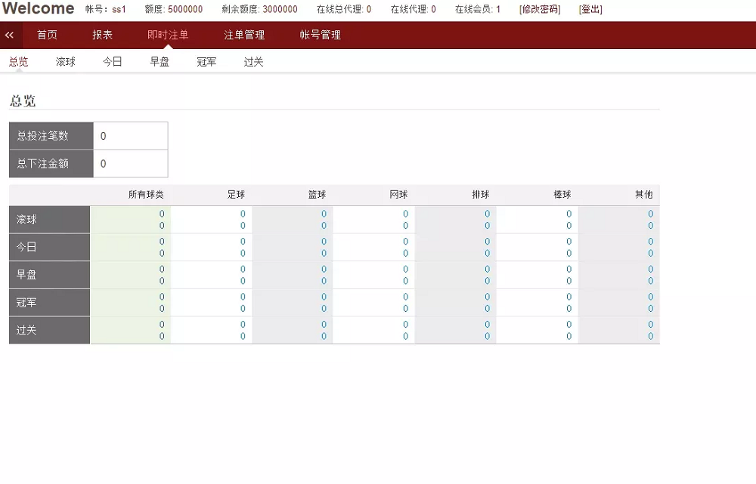Switch to the 冠军 tab

pyautogui.click(x=206, y=62)
